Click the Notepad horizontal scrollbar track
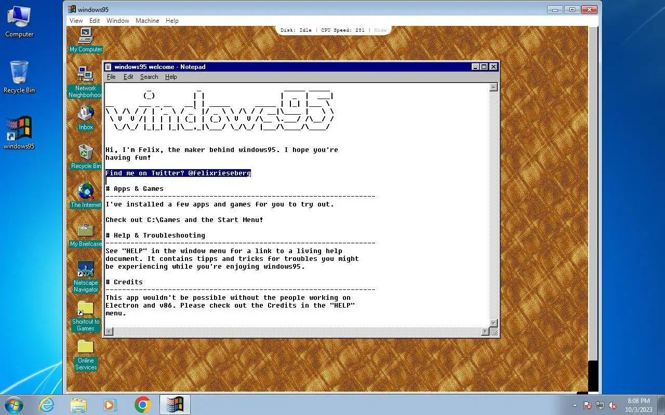This screenshot has width=665, height=415. (x=297, y=331)
